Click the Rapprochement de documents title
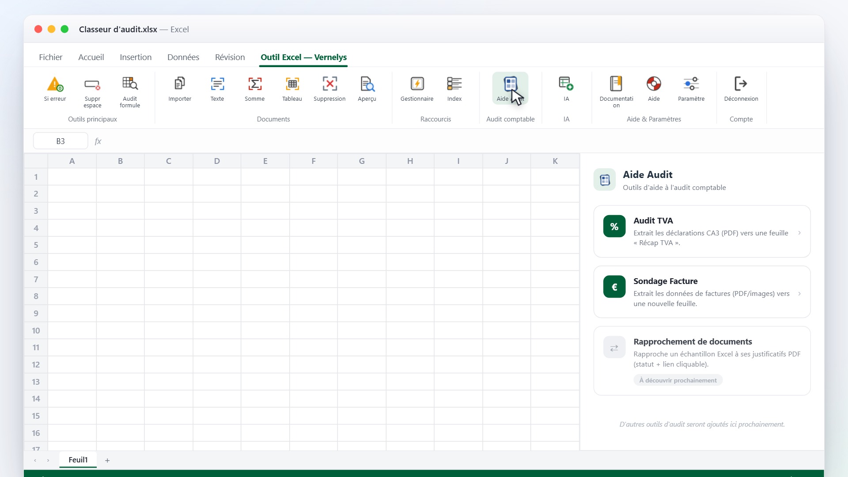Screen dimensions: 848x477 [x=693, y=342]
